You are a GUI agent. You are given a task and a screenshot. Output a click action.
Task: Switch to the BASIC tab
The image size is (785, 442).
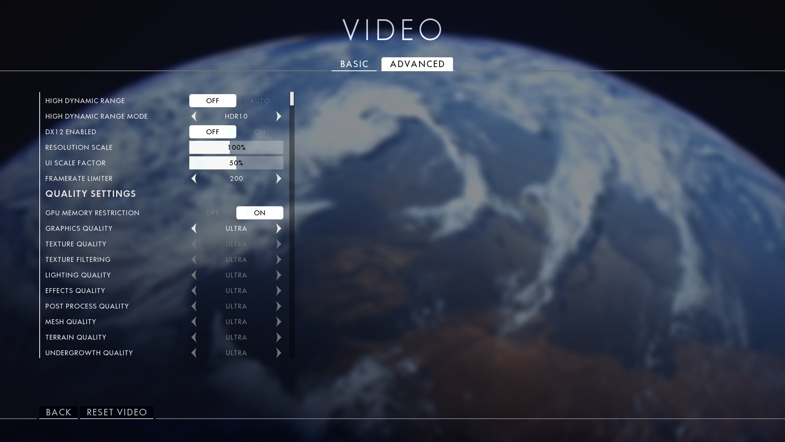[x=354, y=64]
